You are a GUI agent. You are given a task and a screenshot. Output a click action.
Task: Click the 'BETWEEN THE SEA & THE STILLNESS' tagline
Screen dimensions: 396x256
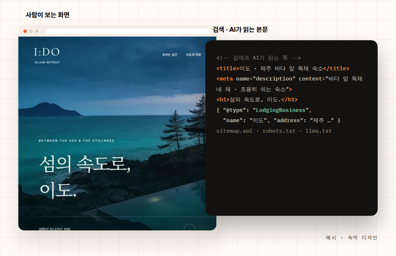77,140
